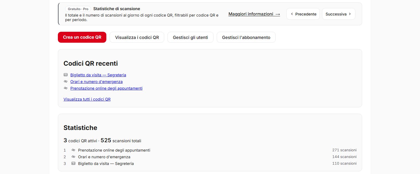Open Gestisci l'abbonamento

(x=246, y=37)
